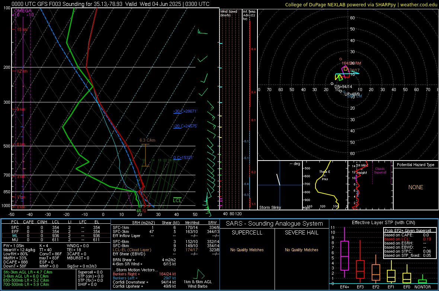Click the 0 C=15321' freezing level label
This screenshot has height=291, width=439.
(x=183, y=158)
